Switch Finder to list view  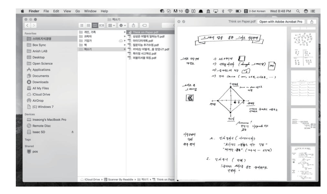[89, 26]
